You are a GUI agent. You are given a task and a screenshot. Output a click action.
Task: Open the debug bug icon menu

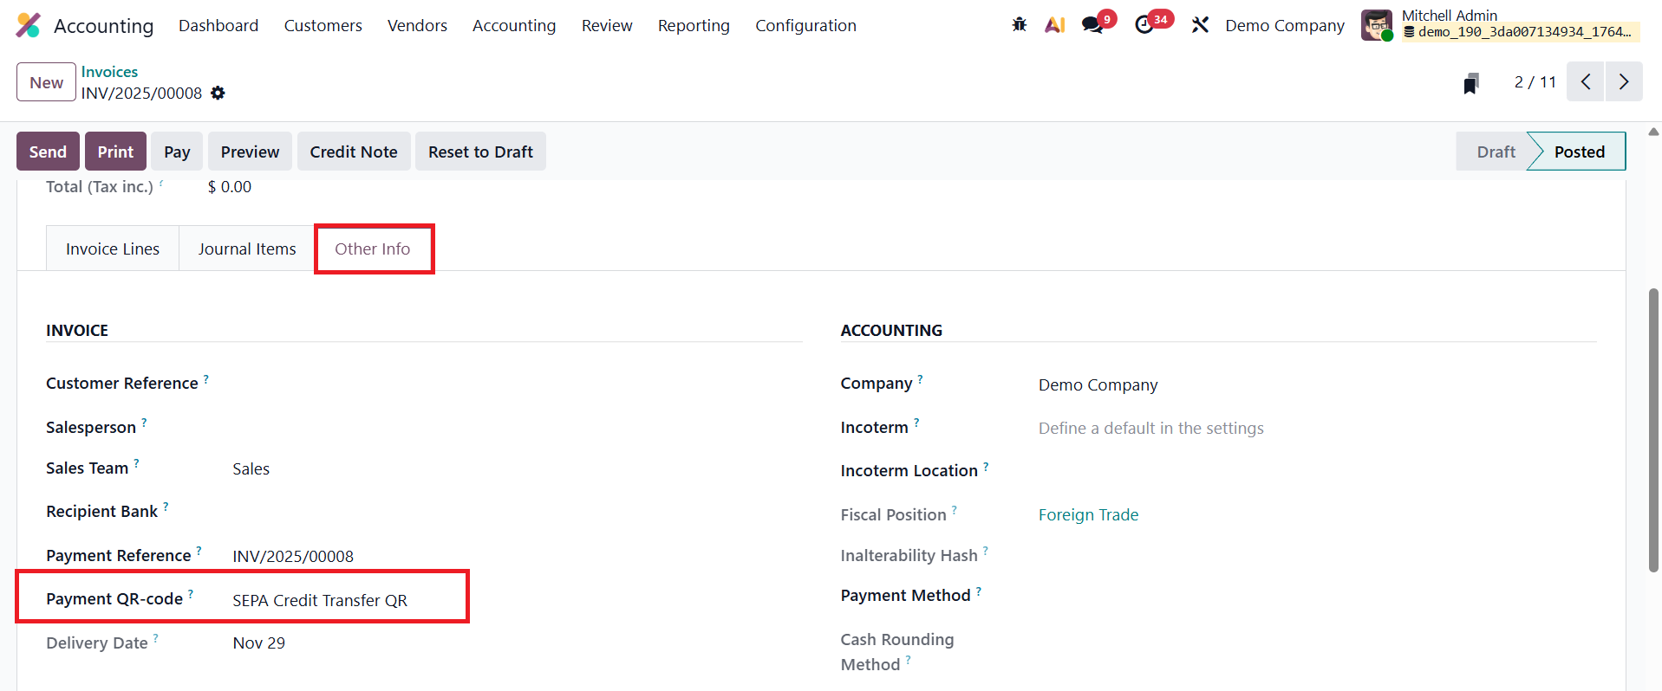click(1019, 25)
